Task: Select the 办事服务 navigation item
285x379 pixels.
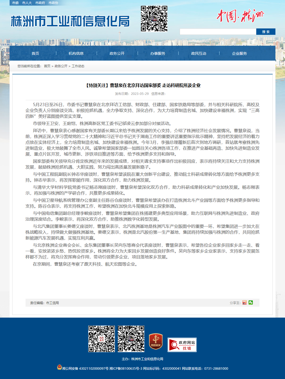Action: pos(158,53)
